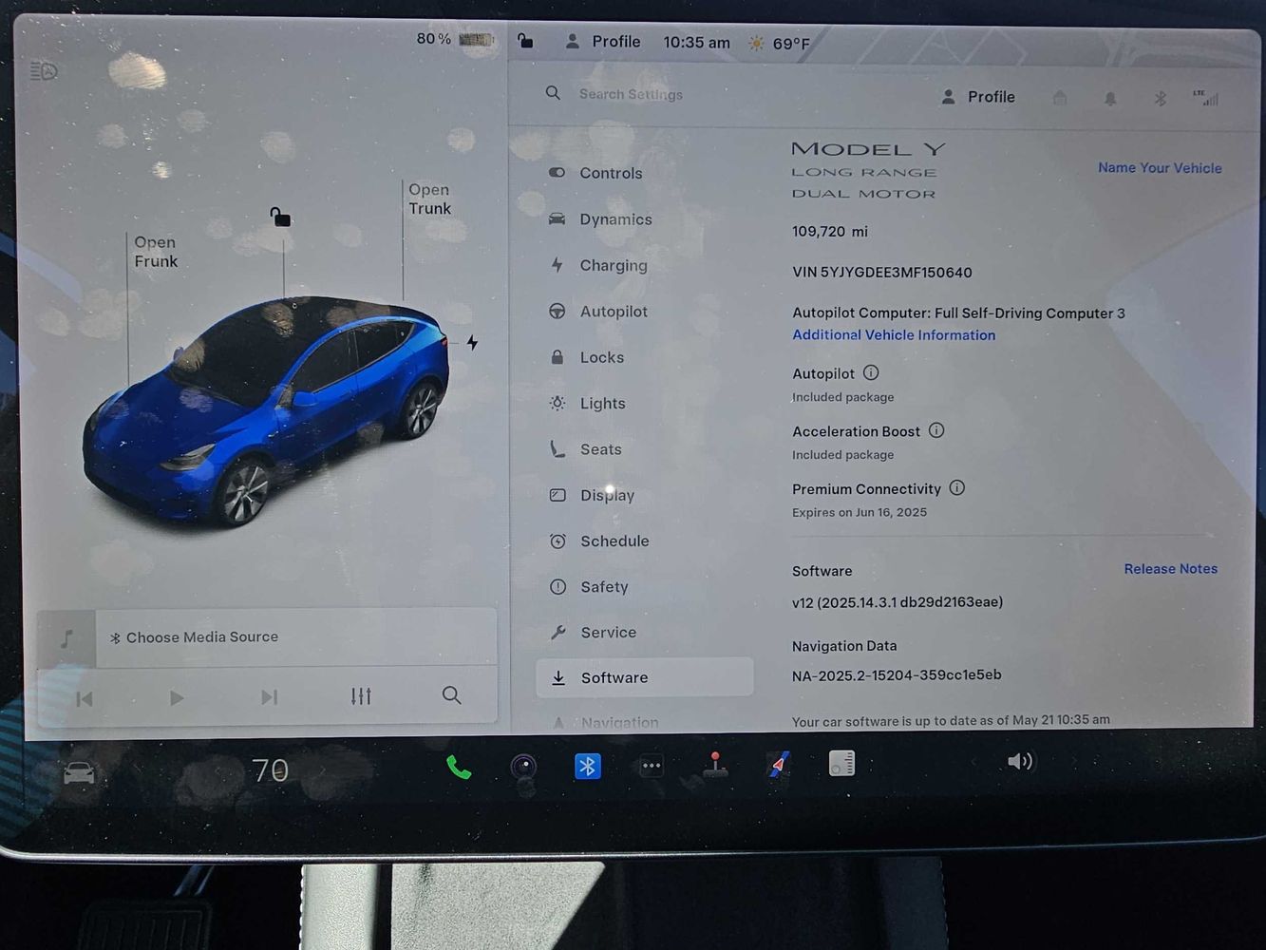The image size is (1266, 950).
Task: Tap the lock icon in top status bar
Action: [x=525, y=40]
